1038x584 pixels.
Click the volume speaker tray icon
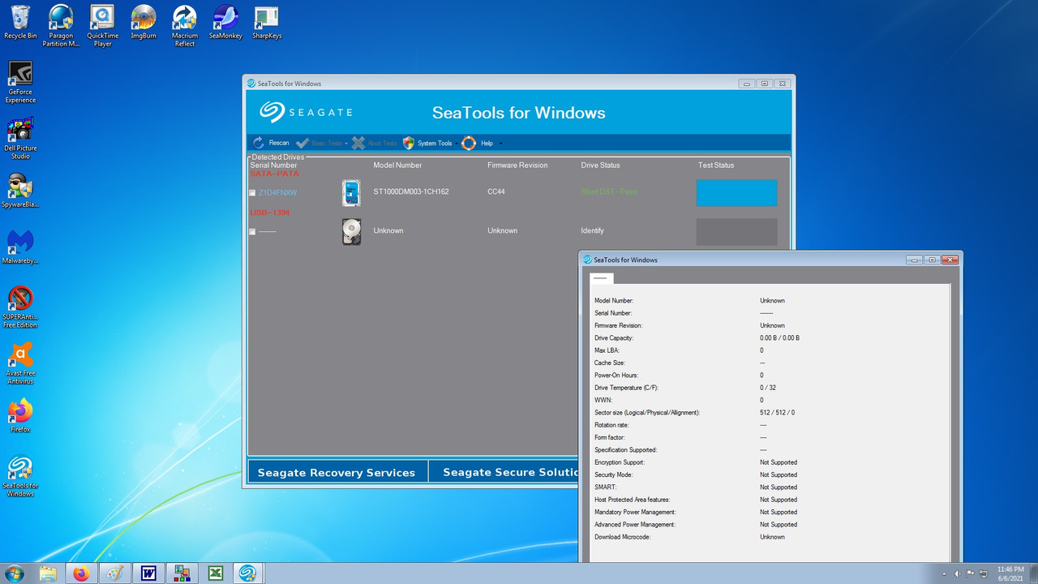click(959, 574)
